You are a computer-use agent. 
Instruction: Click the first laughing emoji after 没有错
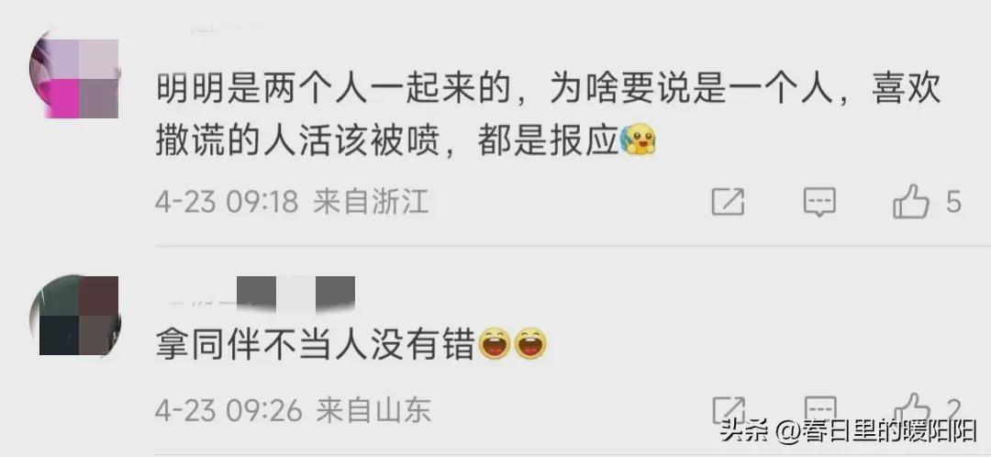pos(495,345)
